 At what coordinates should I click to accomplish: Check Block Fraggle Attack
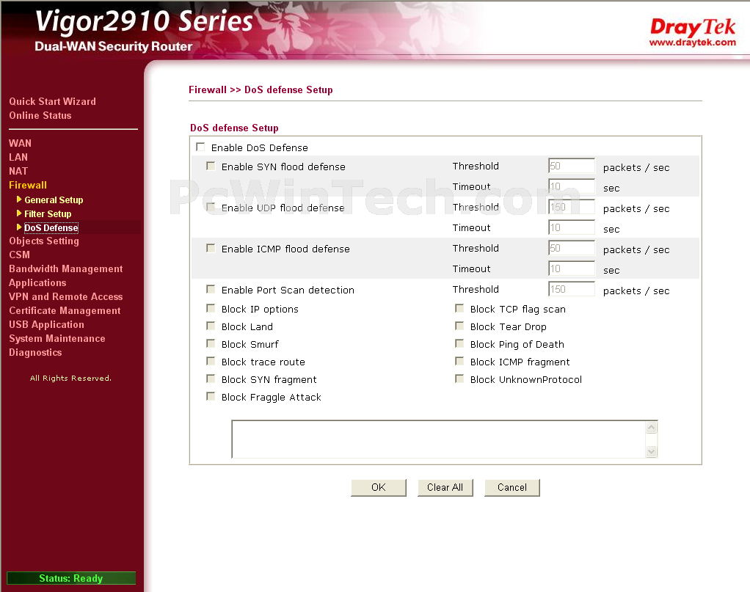(211, 396)
